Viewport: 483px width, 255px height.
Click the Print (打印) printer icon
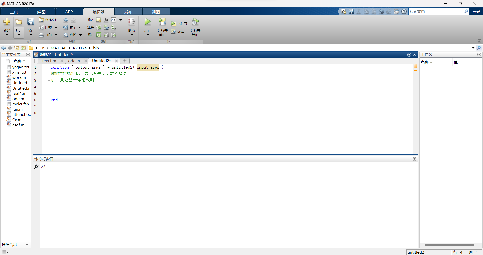(41, 35)
